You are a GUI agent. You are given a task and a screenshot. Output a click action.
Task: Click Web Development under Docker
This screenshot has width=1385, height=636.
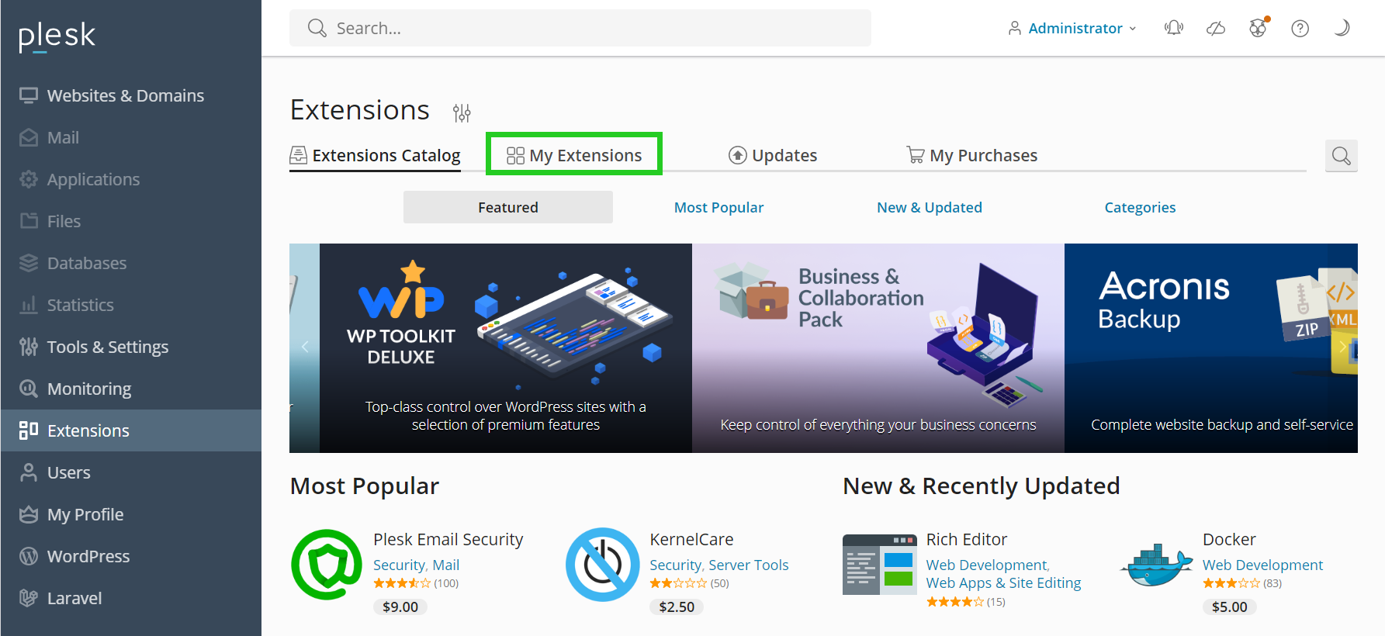1263,565
